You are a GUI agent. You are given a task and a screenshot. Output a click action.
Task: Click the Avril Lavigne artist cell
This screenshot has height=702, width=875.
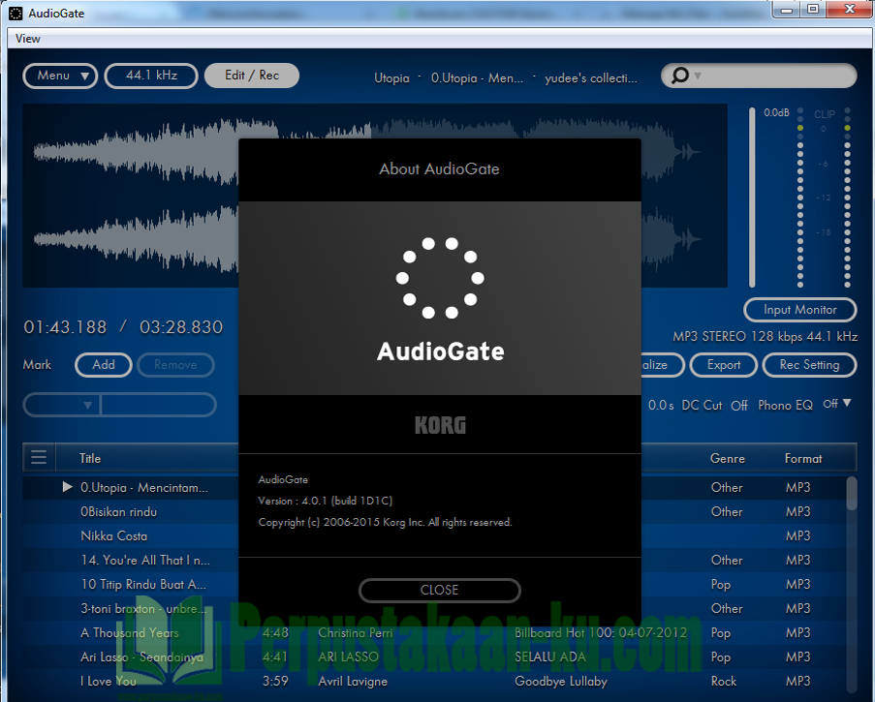[353, 681]
